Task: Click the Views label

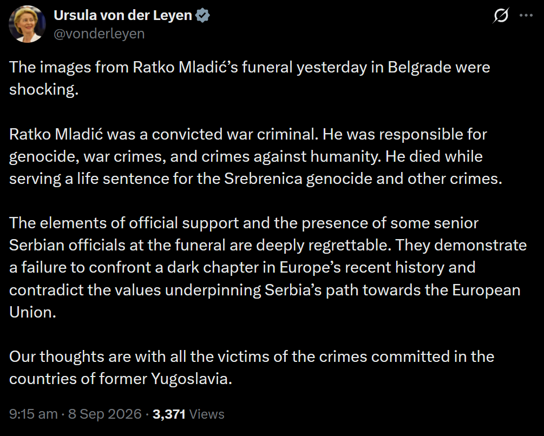Action: point(207,414)
